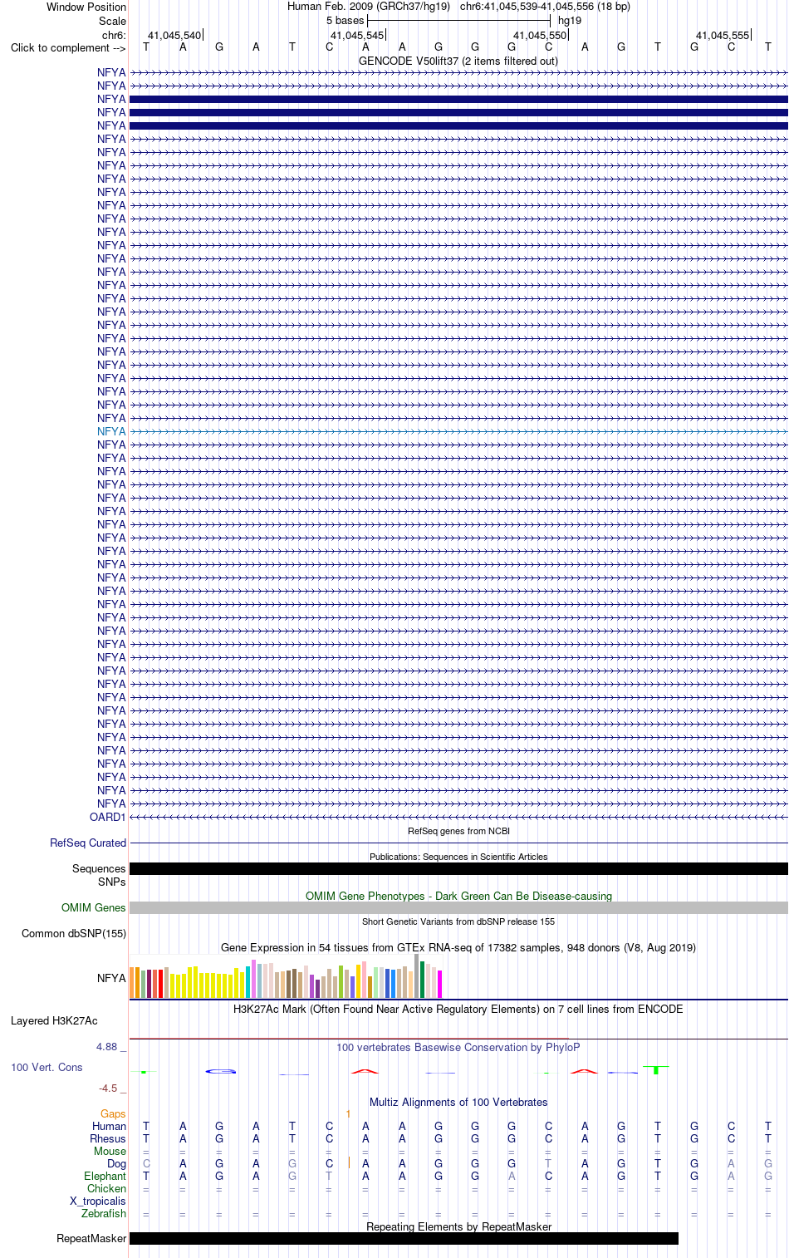
Task: Click the orange gap count '1' marker
Action: click(348, 1113)
